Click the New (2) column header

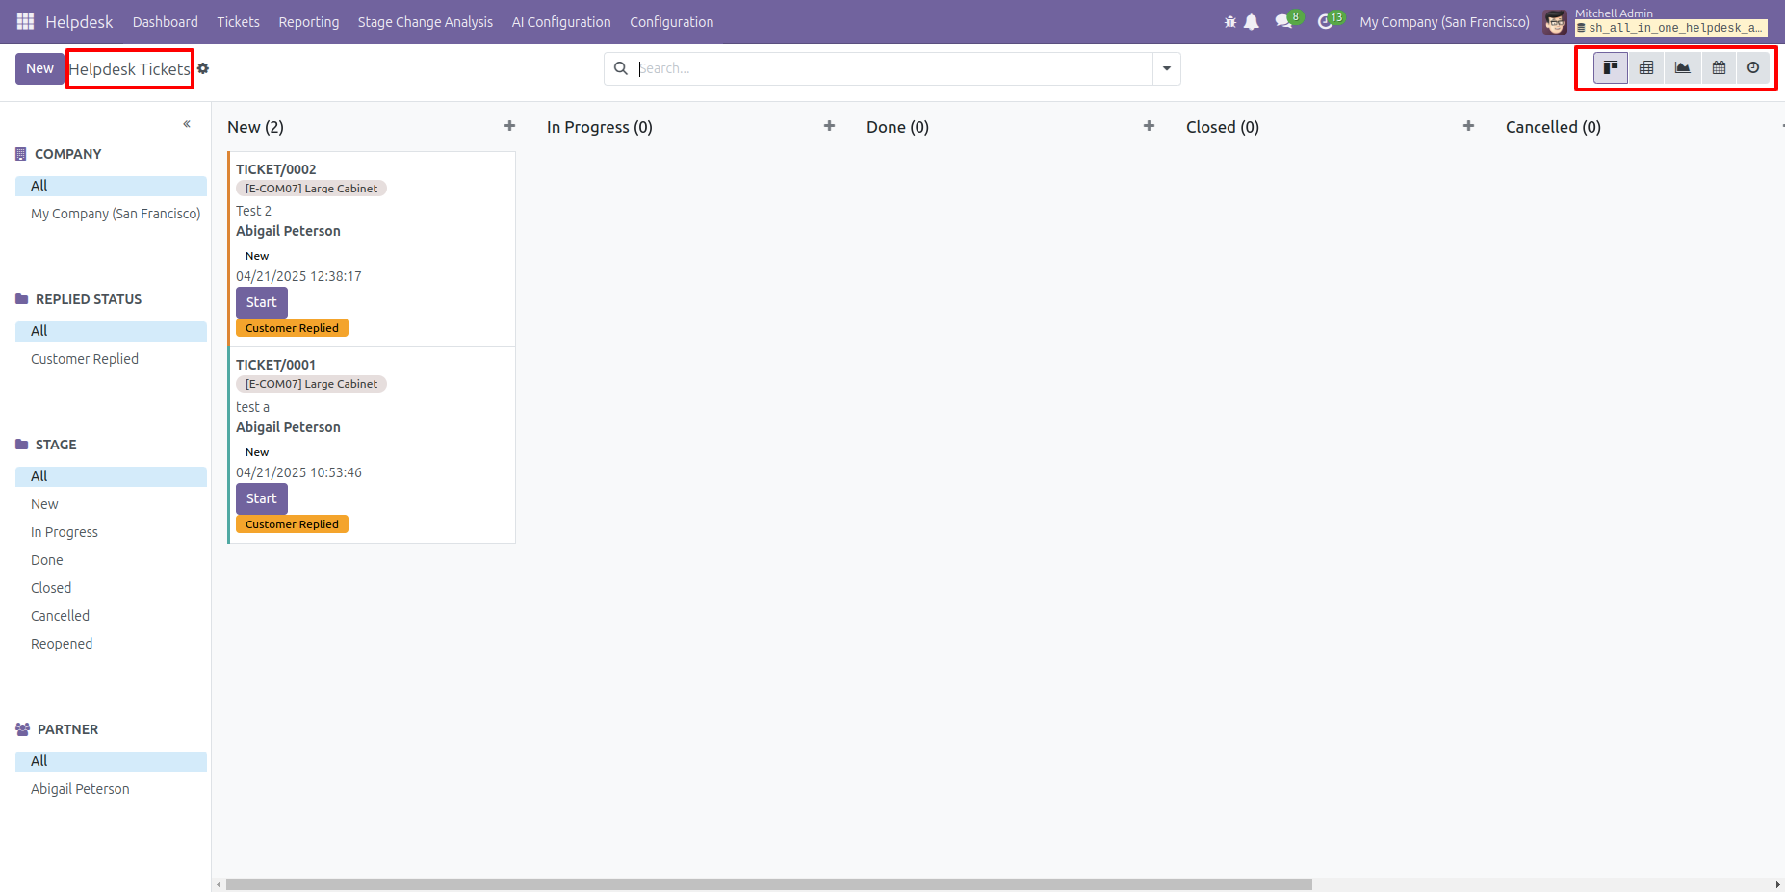[255, 127]
